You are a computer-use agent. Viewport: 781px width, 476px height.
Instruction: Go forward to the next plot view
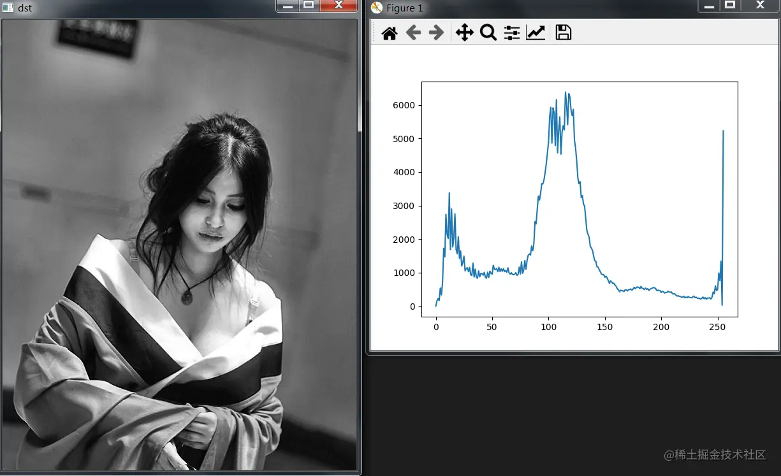[437, 32]
